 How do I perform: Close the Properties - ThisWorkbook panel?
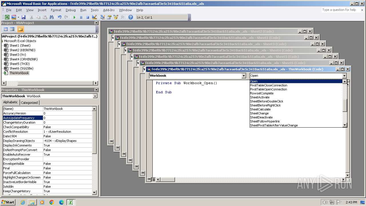(x=96, y=90)
